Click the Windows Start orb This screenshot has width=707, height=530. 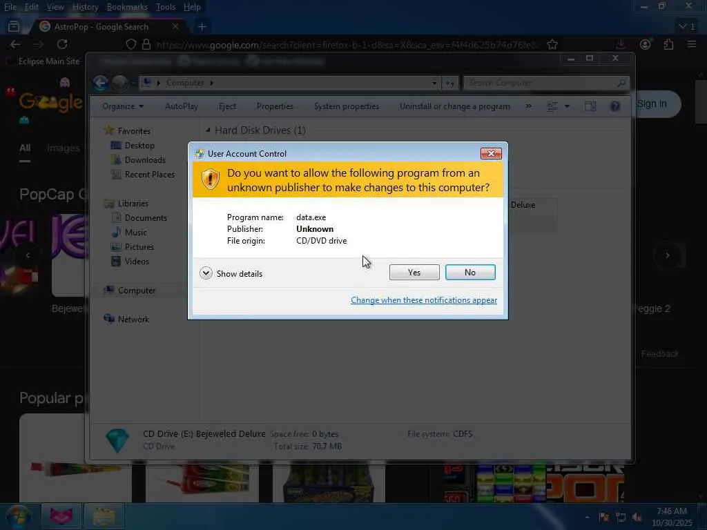tap(18, 516)
